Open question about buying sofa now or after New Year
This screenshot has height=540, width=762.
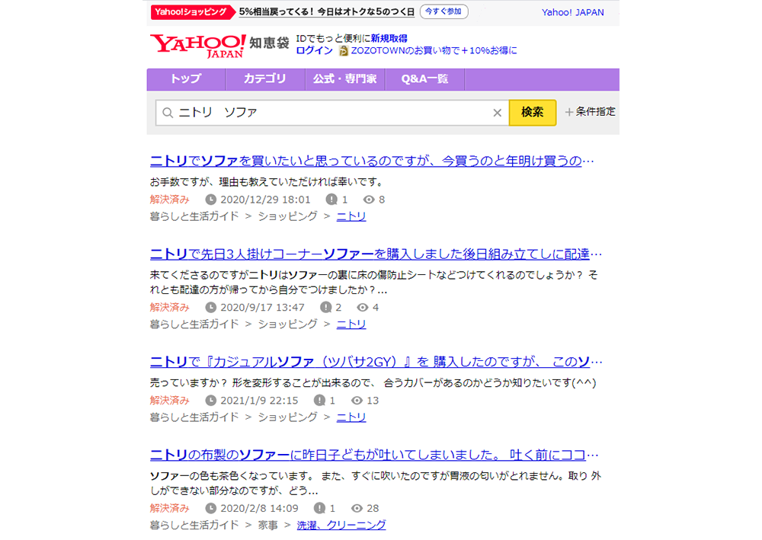[372, 161]
